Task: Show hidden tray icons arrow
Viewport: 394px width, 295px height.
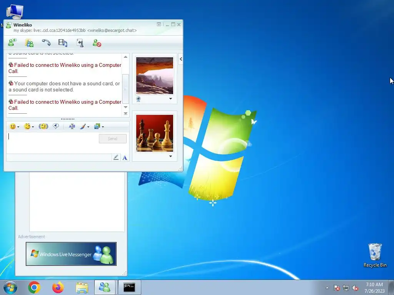Action: point(327,288)
